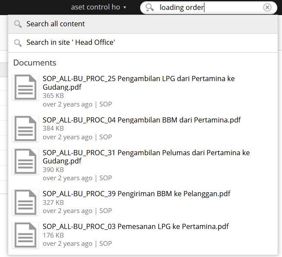Image resolution: width=282 pixels, height=257 pixels.
Task: Select Search all content option
Action: point(143,24)
